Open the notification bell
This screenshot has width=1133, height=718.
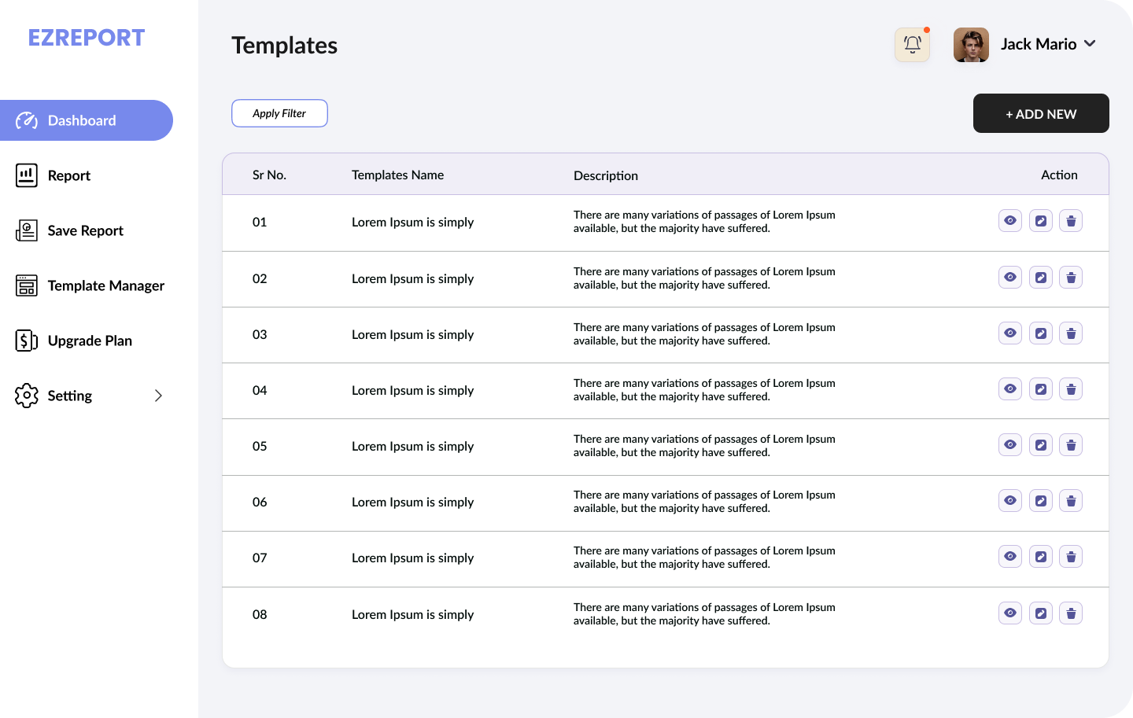click(x=911, y=44)
